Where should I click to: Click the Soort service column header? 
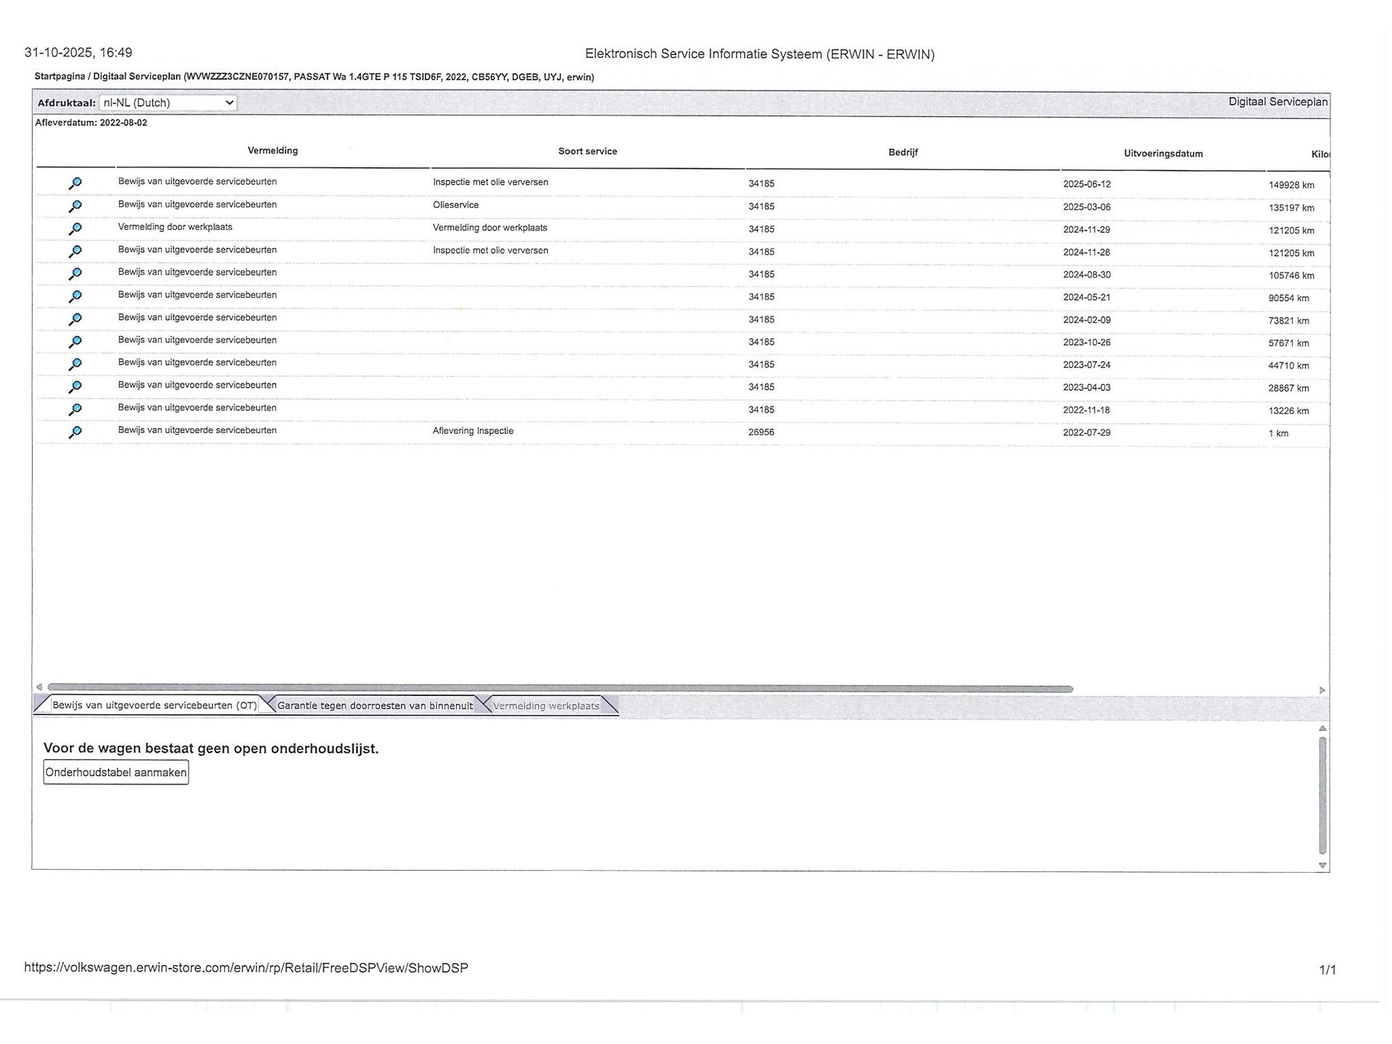point(587,152)
